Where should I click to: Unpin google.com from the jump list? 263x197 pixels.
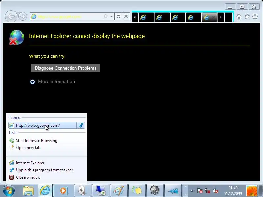pyautogui.click(x=81, y=125)
